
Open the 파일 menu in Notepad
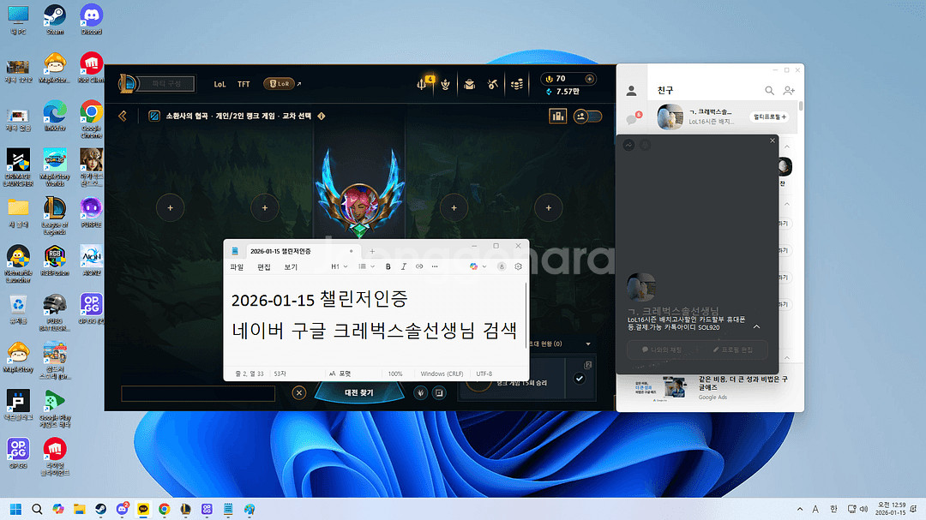(237, 266)
